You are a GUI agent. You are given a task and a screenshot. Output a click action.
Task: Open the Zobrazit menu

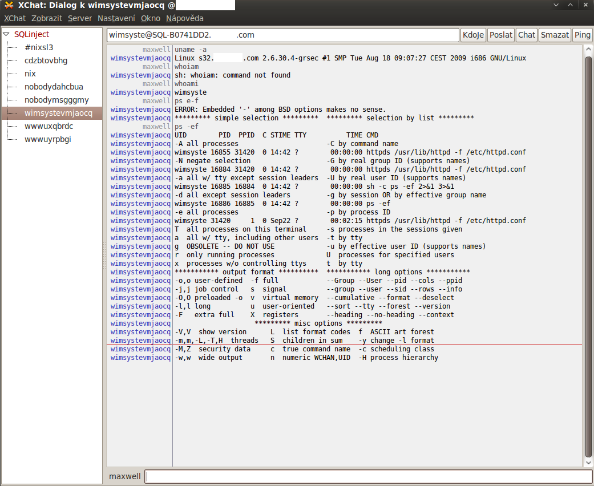(x=47, y=18)
